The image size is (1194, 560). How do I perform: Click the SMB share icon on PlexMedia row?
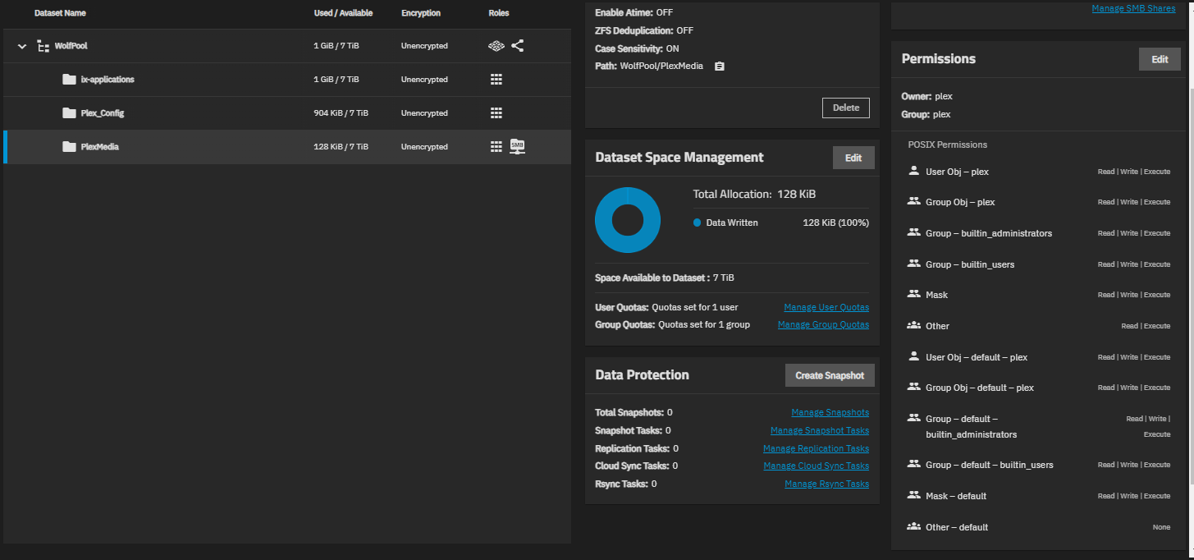click(517, 147)
